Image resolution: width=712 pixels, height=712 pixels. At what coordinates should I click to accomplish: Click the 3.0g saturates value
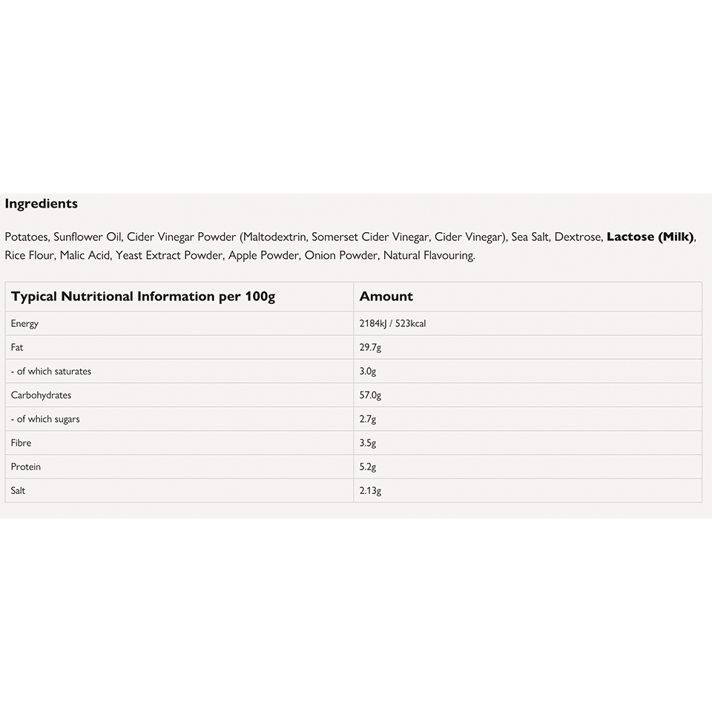coord(368,371)
